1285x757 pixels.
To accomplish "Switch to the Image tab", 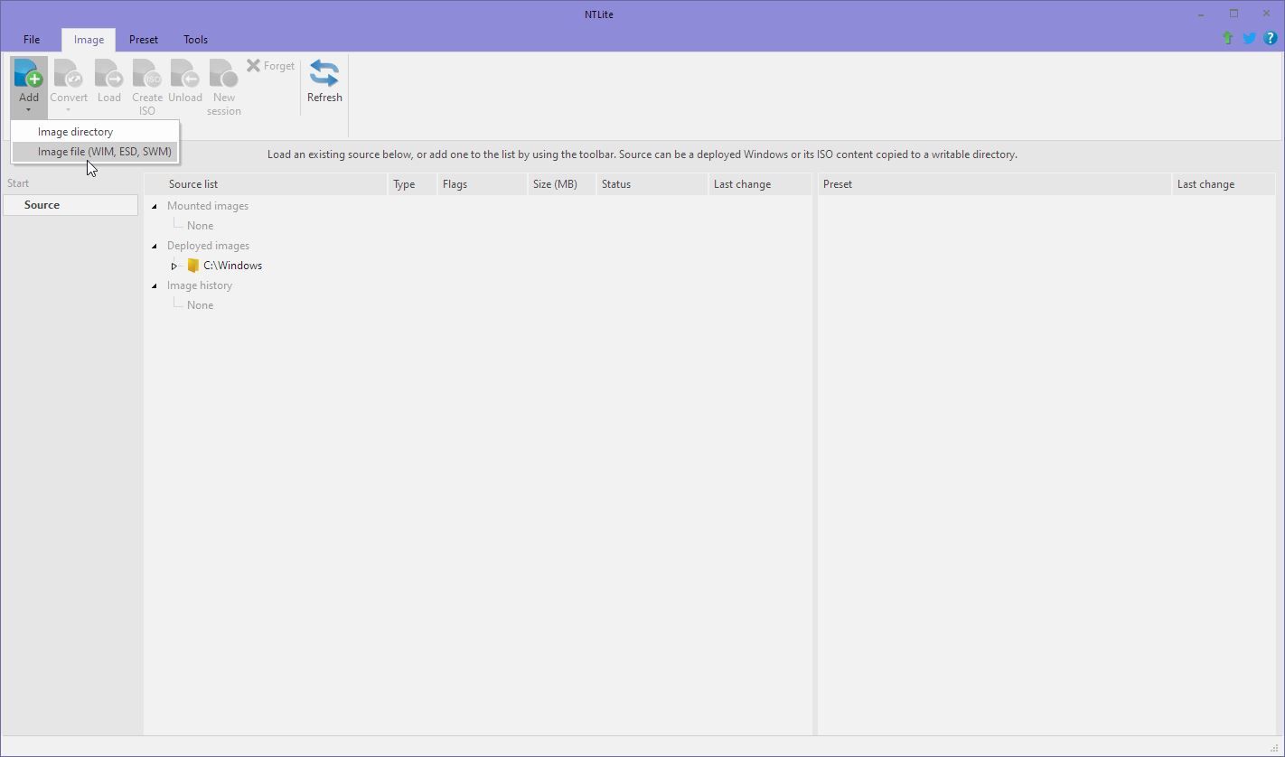I will (89, 40).
